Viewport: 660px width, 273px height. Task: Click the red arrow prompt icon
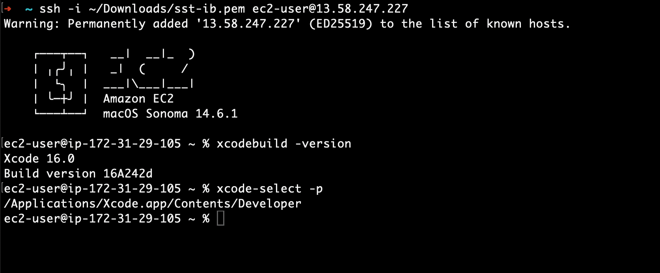coord(7,9)
